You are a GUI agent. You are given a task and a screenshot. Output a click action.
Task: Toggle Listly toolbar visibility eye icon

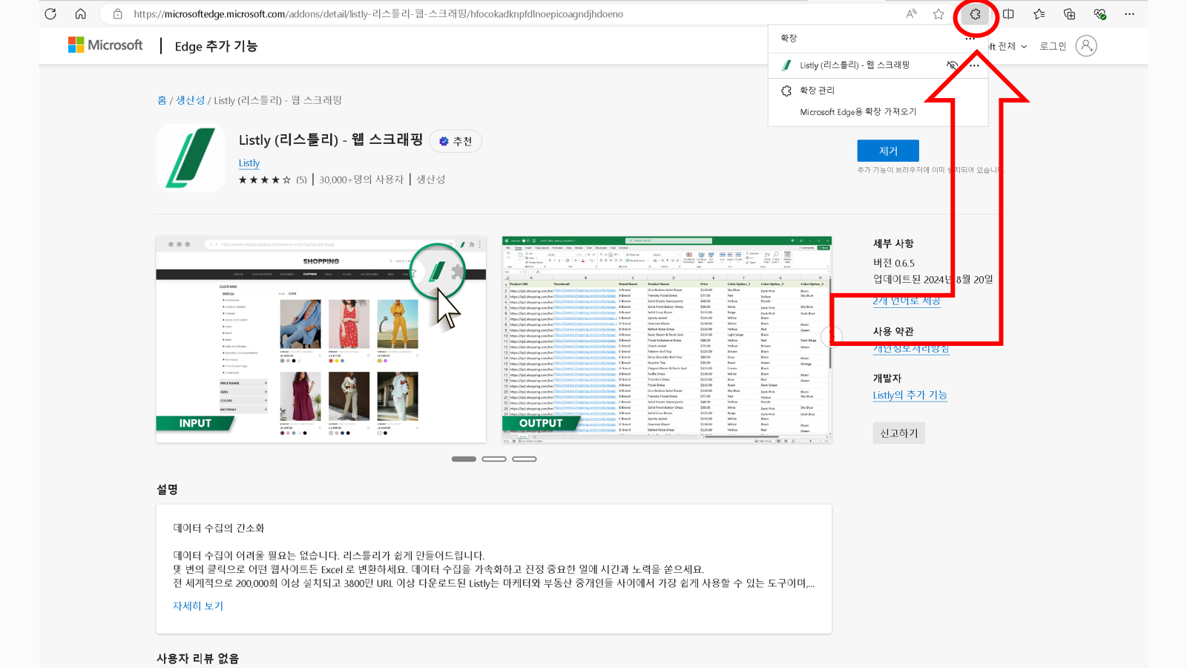[x=953, y=65]
